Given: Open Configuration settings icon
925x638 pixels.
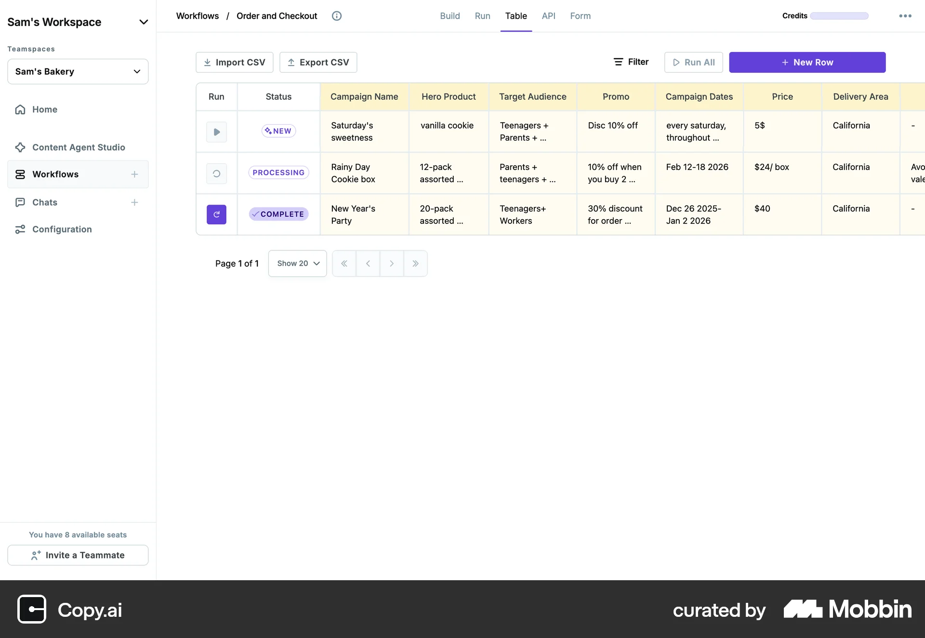Looking at the screenshot, I should click(x=20, y=229).
